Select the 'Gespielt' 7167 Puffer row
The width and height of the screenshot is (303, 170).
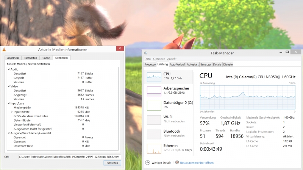click(62, 78)
